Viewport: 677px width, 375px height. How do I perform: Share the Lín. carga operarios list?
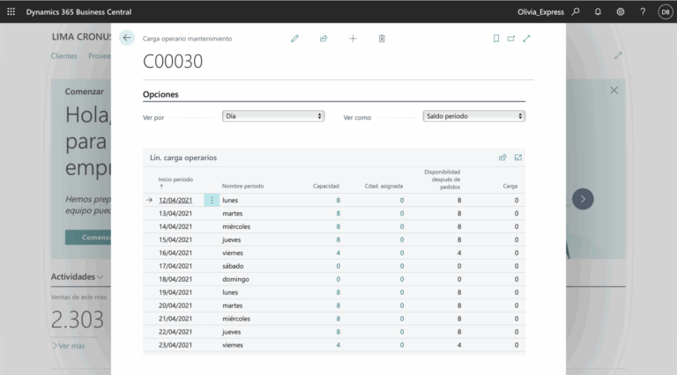click(x=502, y=158)
